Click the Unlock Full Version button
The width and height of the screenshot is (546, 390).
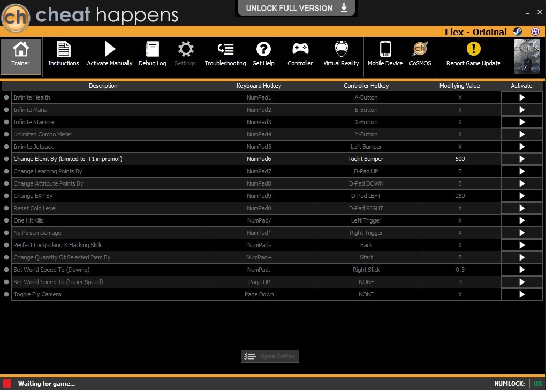tap(297, 7)
